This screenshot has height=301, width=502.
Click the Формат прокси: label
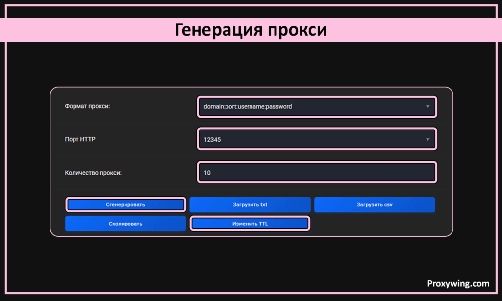click(87, 106)
